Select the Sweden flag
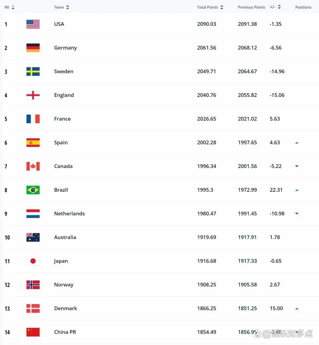The image size is (319, 345). point(33,72)
